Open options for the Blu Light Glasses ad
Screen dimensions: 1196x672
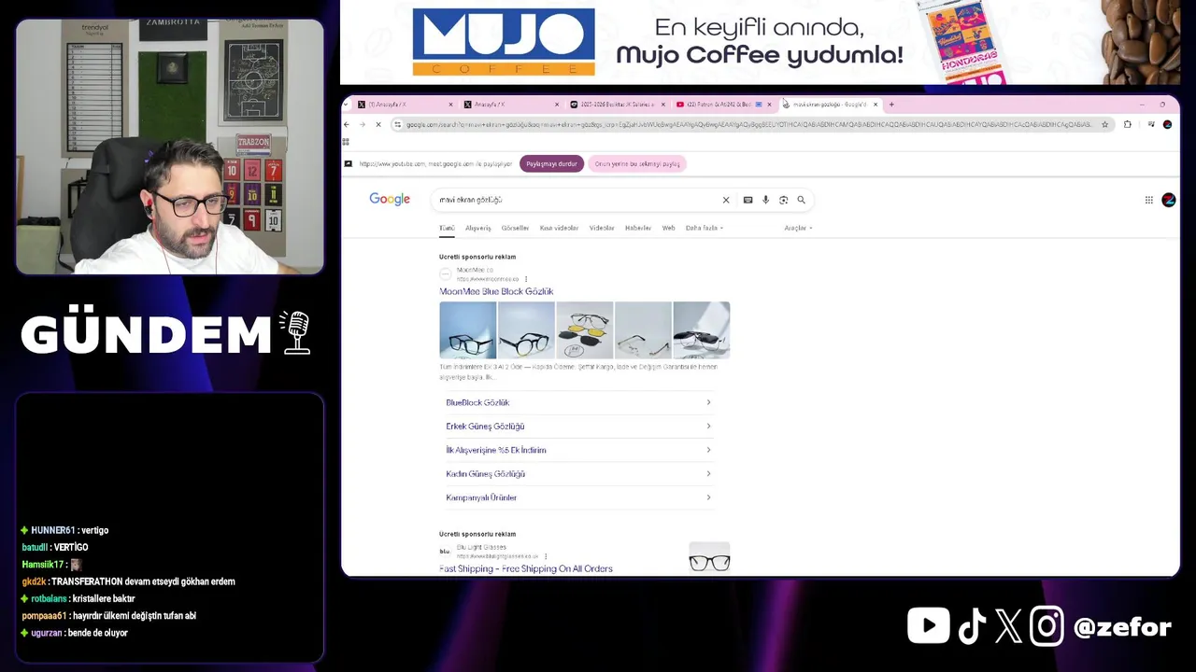(x=545, y=555)
